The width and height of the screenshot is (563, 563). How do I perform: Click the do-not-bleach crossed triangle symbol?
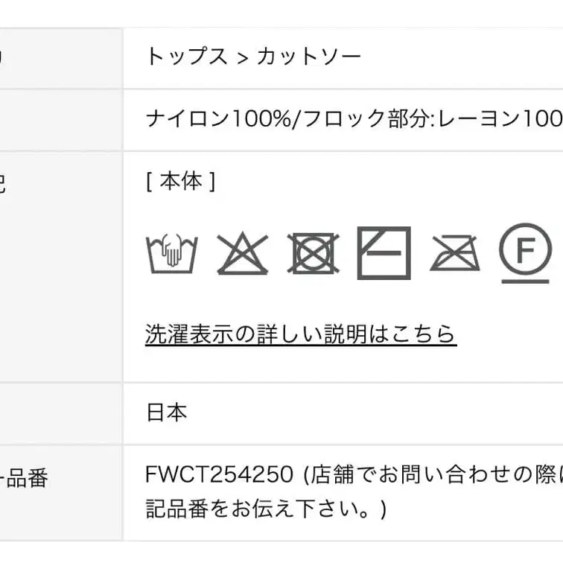point(242,253)
